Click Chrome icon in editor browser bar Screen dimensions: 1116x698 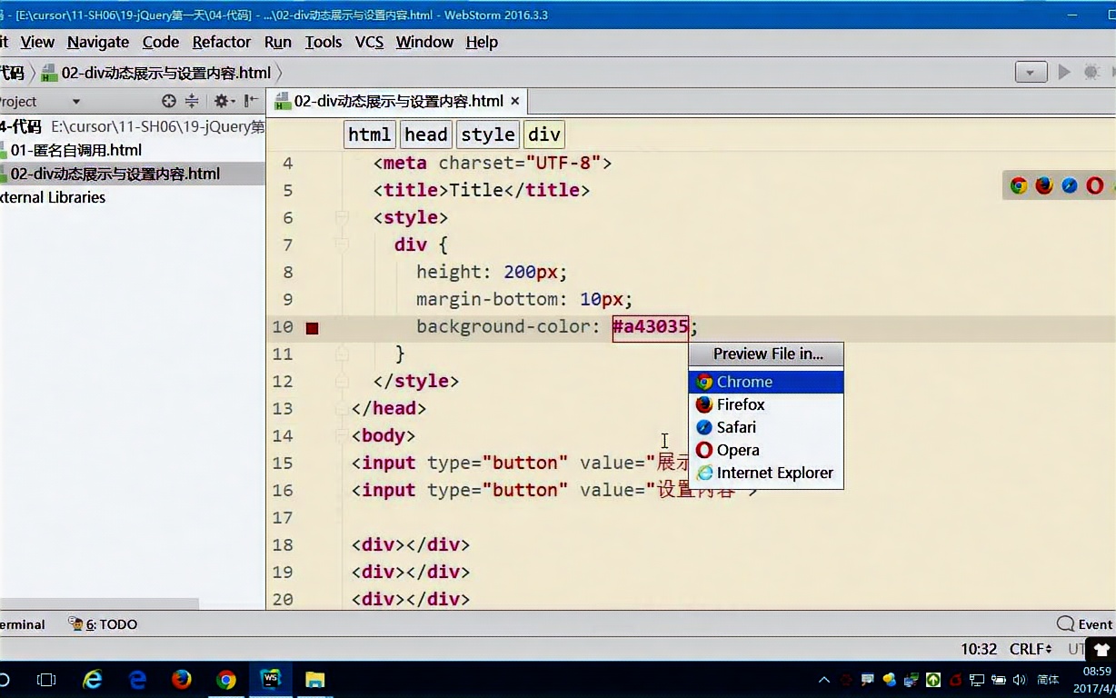1019,185
